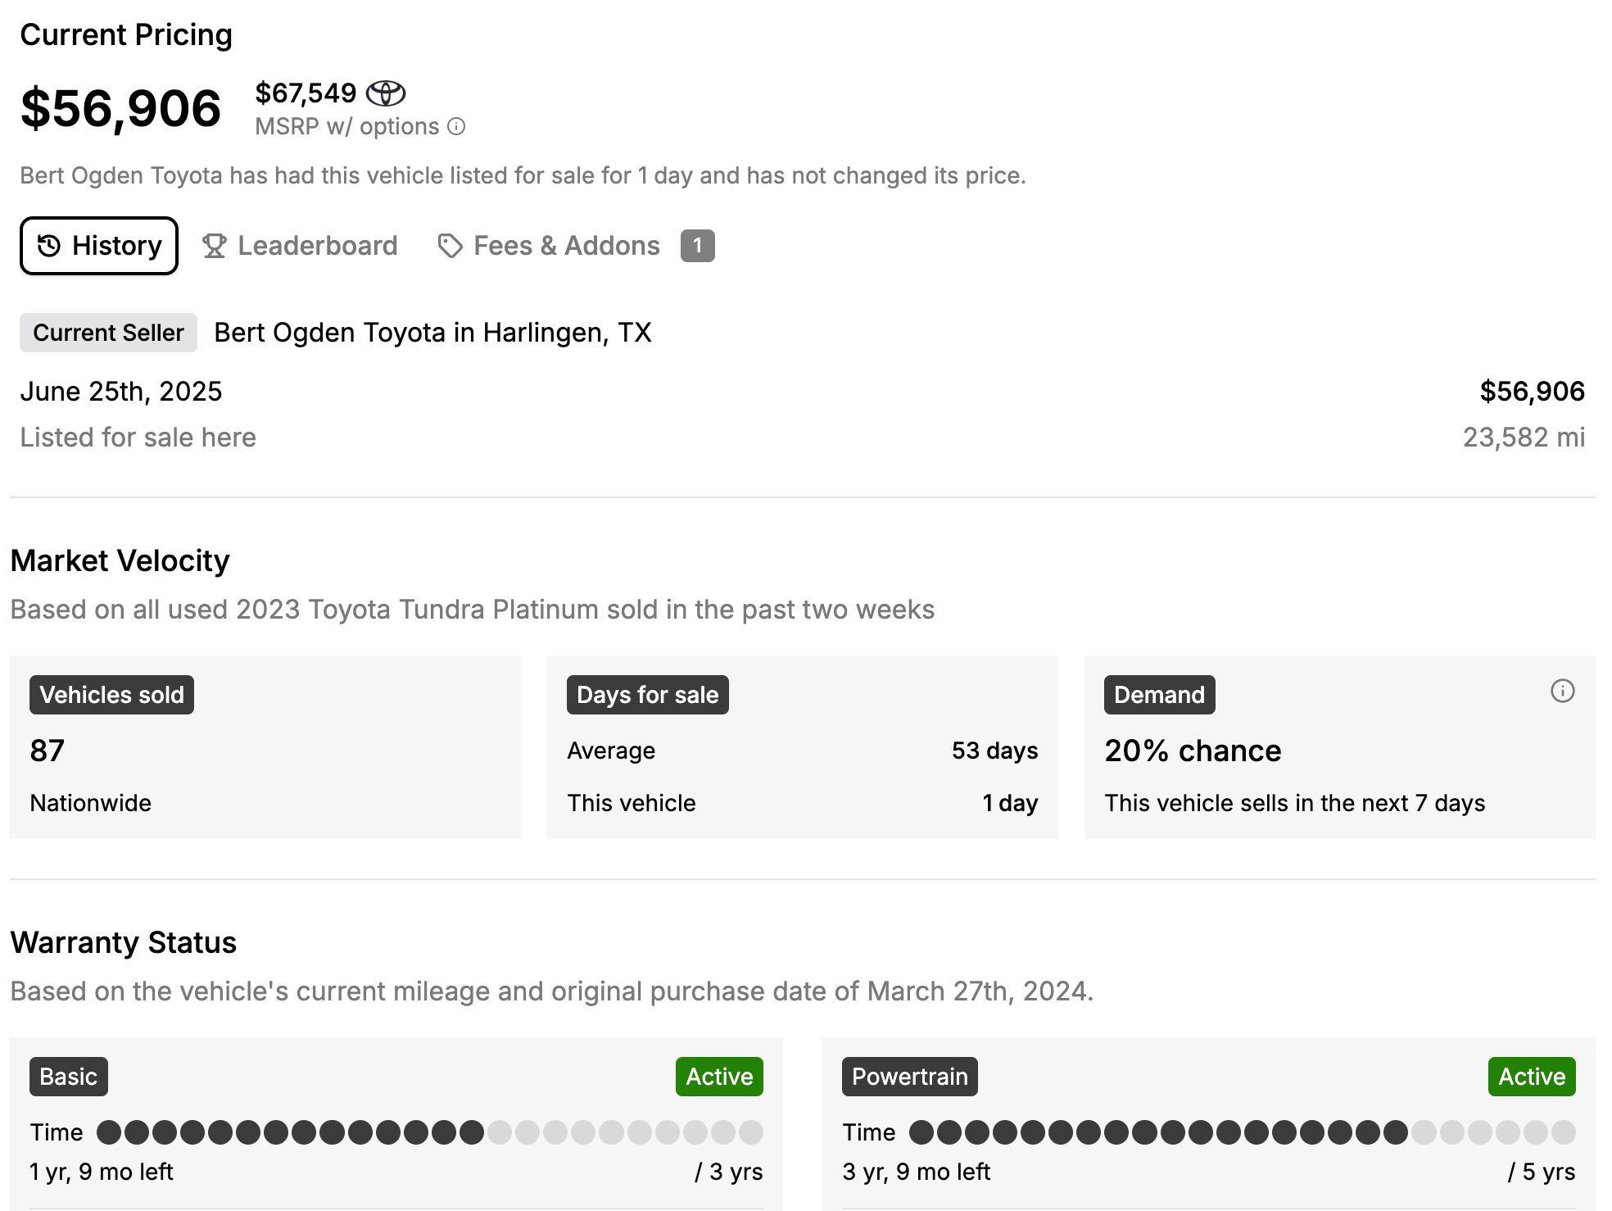Image resolution: width=1612 pixels, height=1211 pixels.
Task: Click the Fees & Addons count badge
Action: pyautogui.click(x=697, y=246)
